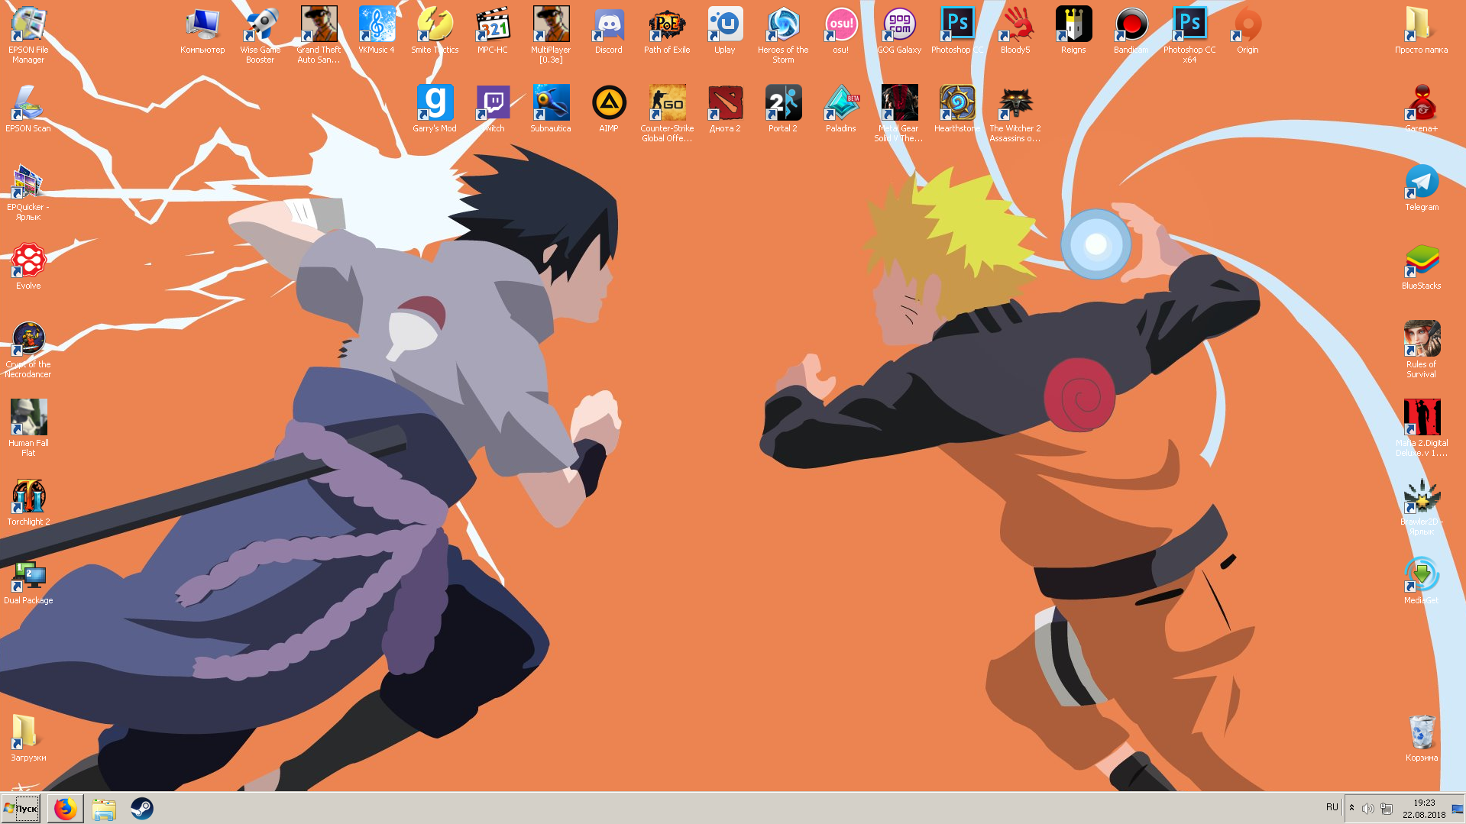The image size is (1466, 824).
Task: Launch Hearthstone icon
Action: click(x=957, y=109)
